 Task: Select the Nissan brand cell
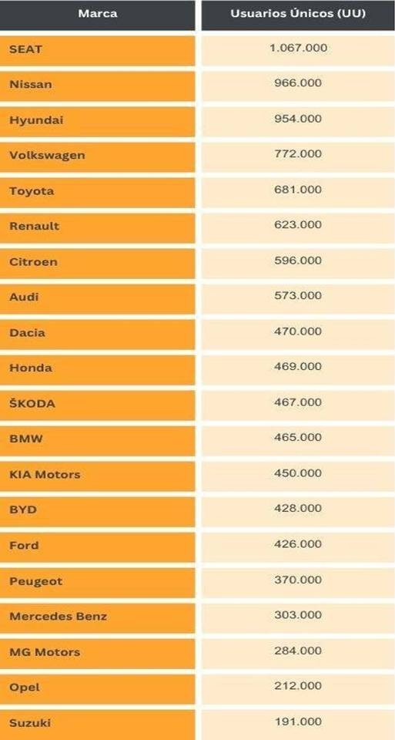(97, 86)
